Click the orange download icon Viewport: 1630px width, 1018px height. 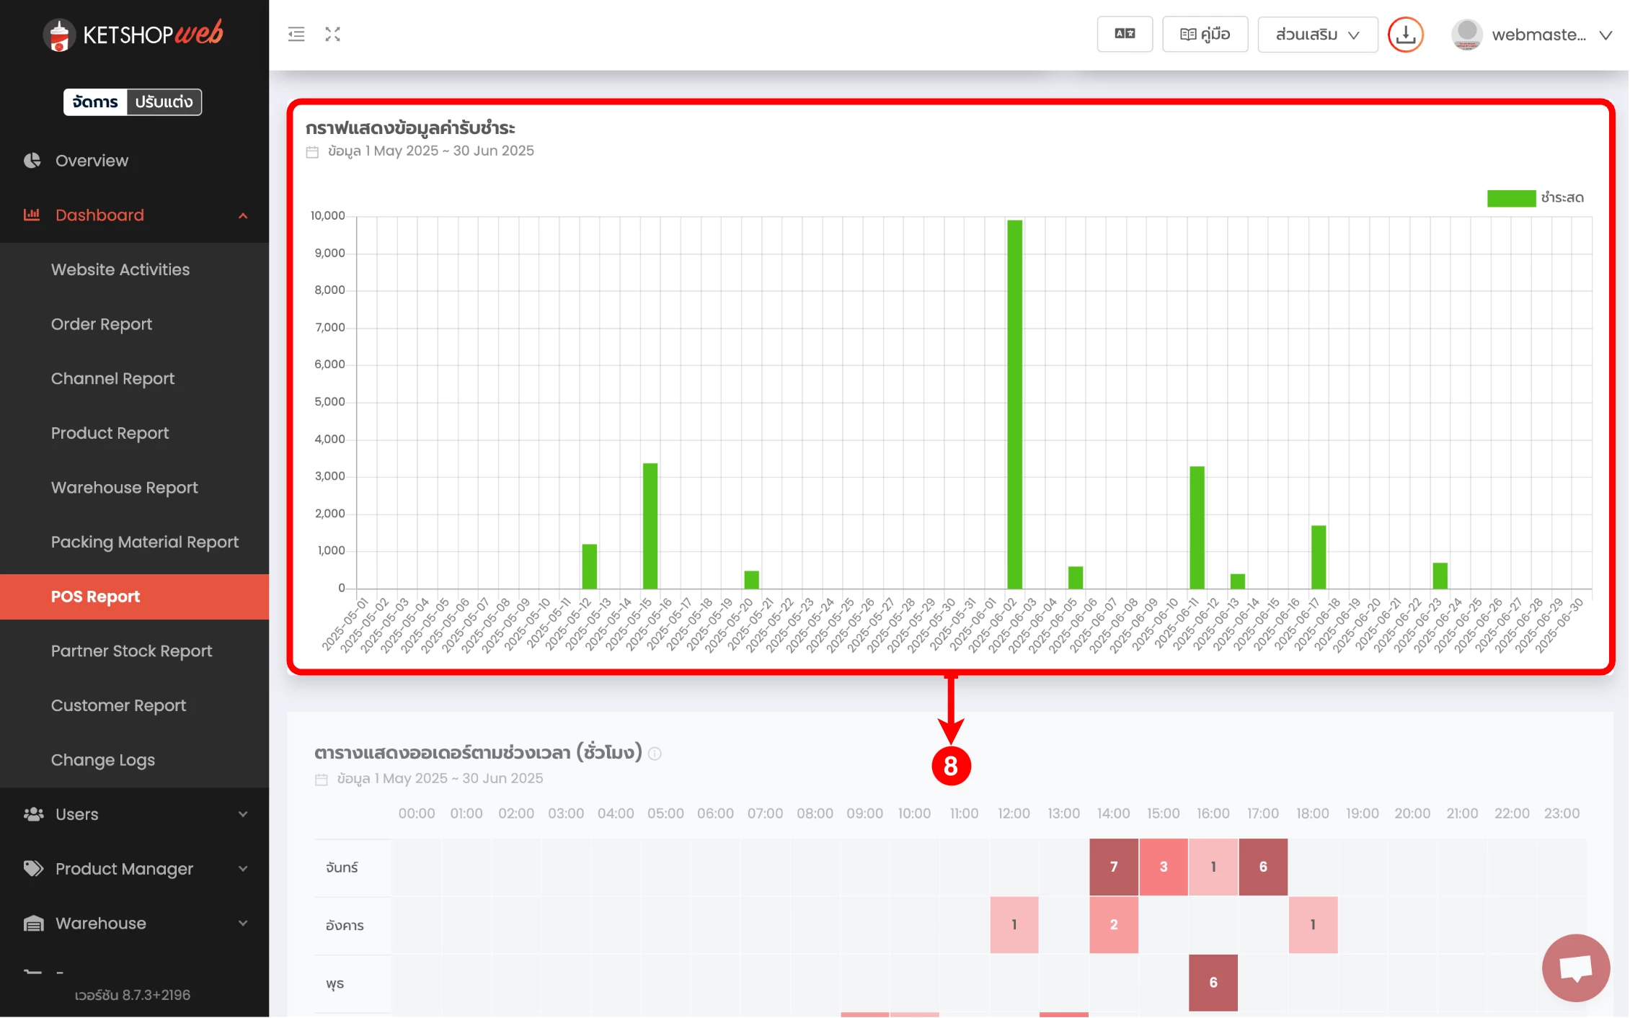[x=1405, y=35]
